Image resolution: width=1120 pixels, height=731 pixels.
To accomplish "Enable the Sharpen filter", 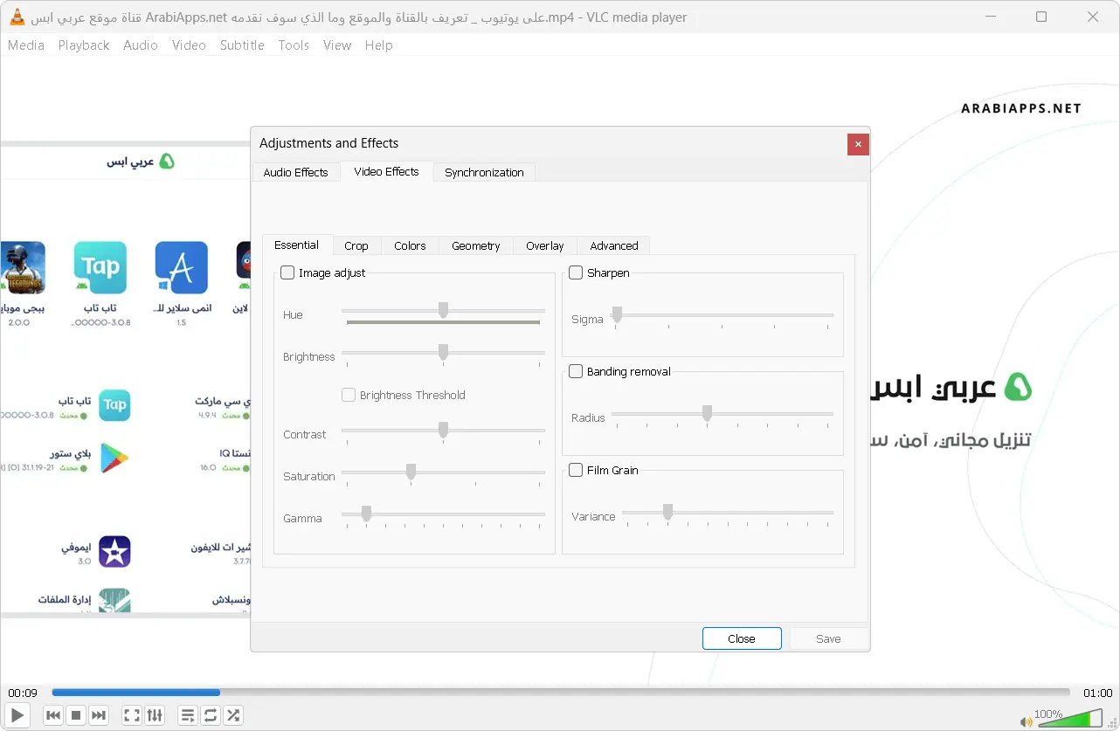I will 576,272.
